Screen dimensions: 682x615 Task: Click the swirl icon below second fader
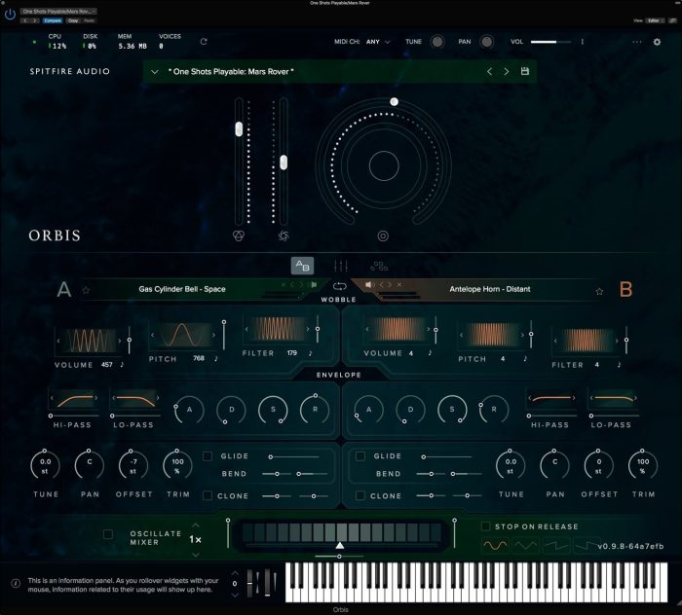(x=284, y=235)
